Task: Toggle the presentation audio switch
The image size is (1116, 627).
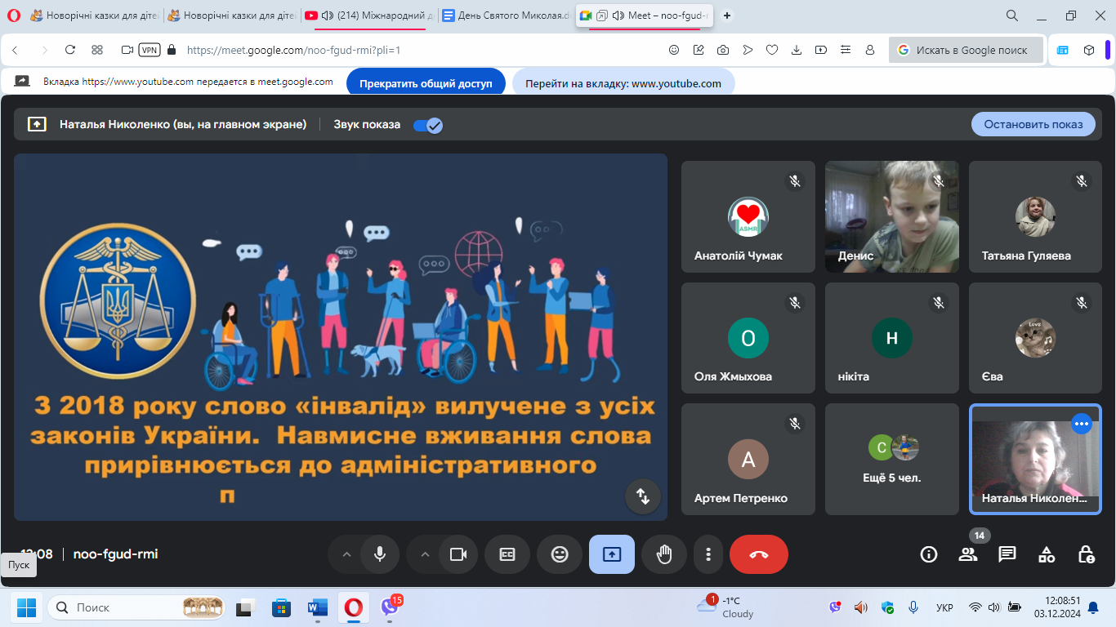Action: [427, 125]
